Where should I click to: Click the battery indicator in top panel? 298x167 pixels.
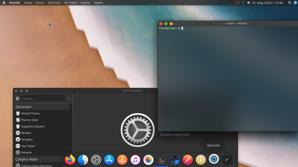pos(237,3)
